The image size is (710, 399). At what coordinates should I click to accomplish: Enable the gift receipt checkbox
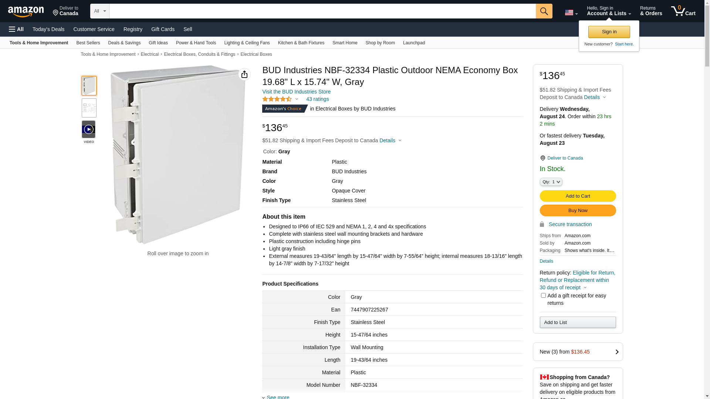[543, 296]
